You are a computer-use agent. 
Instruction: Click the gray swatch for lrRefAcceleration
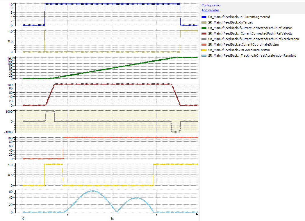pyautogui.click(x=204, y=39)
